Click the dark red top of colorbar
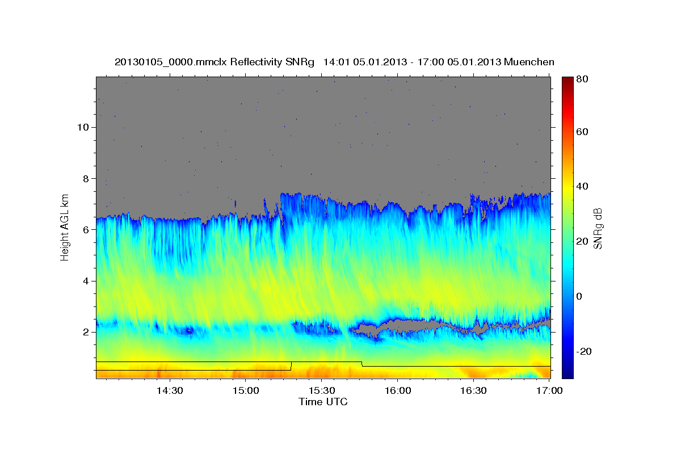 click(567, 81)
